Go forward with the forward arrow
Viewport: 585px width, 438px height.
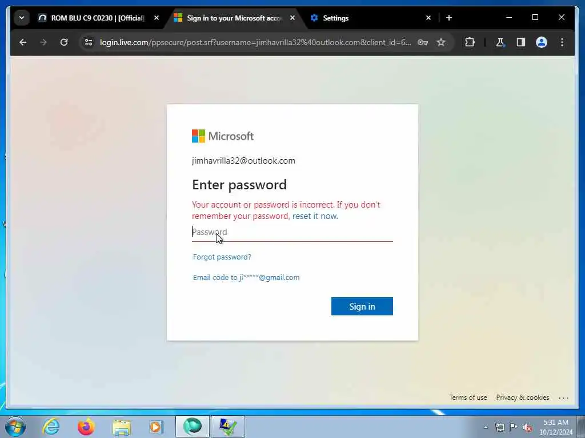coord(43,42)
